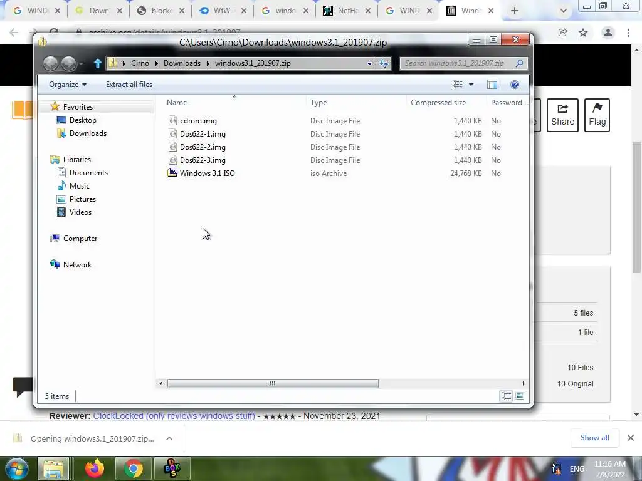
Task: Open new Chrome tab
Action: click(515, 11)
